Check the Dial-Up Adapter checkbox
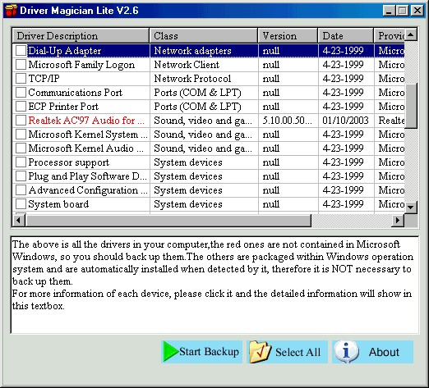The width and height of the screenshot is (429, 388). click(x=21, y=51)
